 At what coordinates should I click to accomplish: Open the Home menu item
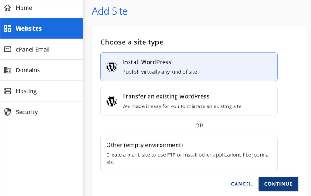coord(24,8)
